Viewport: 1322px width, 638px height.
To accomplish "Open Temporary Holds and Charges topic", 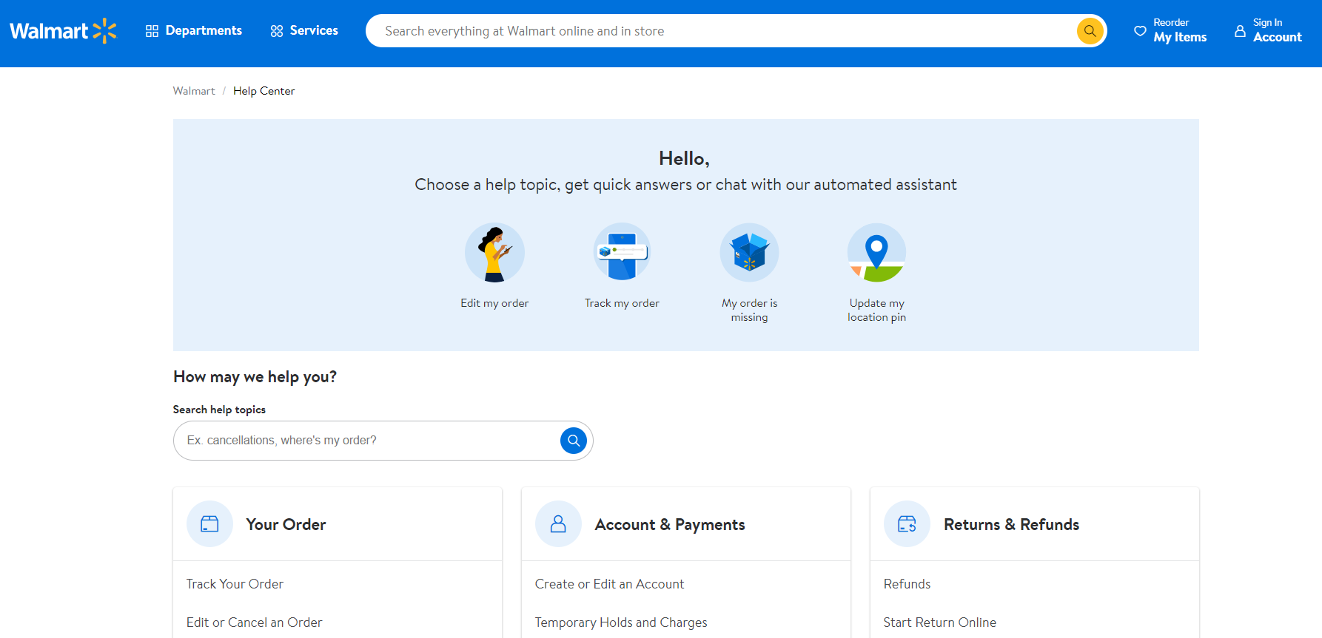I will click(621, 622).
